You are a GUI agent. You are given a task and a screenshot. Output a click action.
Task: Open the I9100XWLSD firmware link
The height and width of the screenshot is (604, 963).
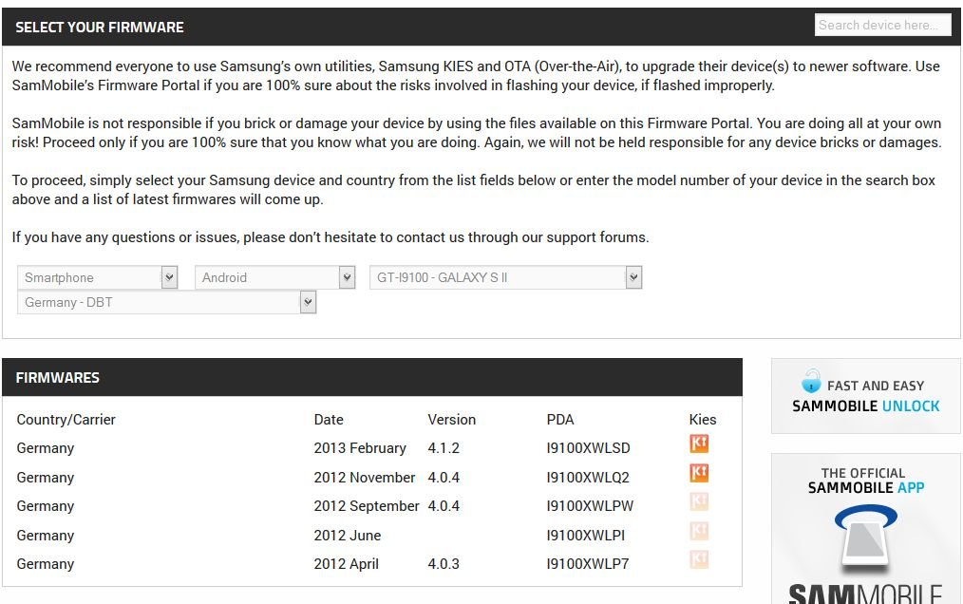pos(589,448)
